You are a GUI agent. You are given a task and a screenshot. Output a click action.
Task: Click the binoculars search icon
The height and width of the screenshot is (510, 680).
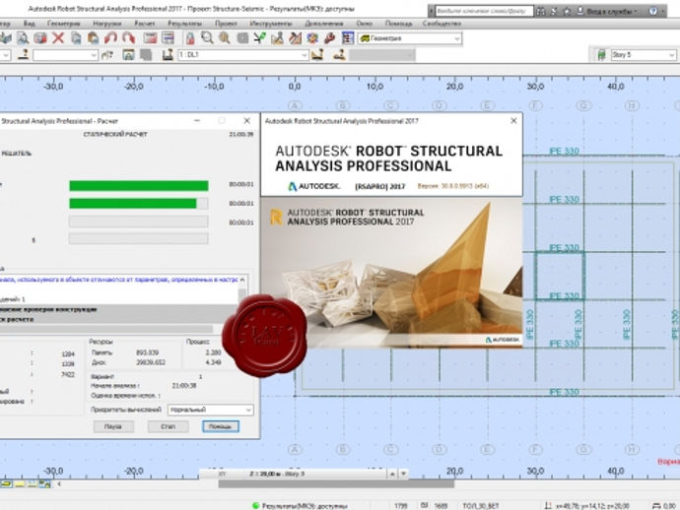click(540, 11)
